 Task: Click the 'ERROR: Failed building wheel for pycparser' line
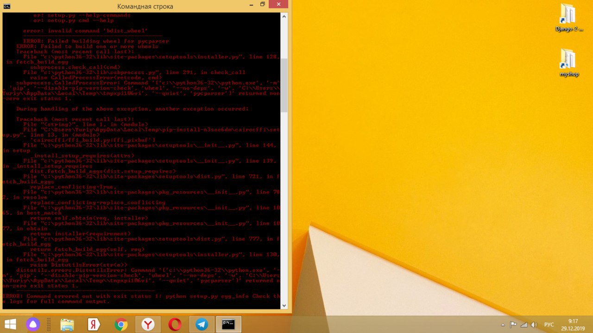click(96, 41)
